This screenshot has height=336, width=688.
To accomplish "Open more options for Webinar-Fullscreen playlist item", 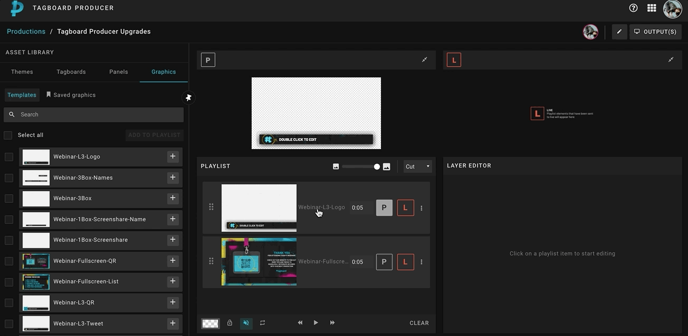I will coord(421,262).
